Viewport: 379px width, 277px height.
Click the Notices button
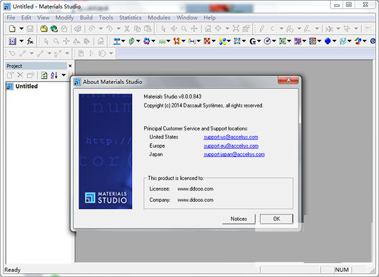click(239, 219)
